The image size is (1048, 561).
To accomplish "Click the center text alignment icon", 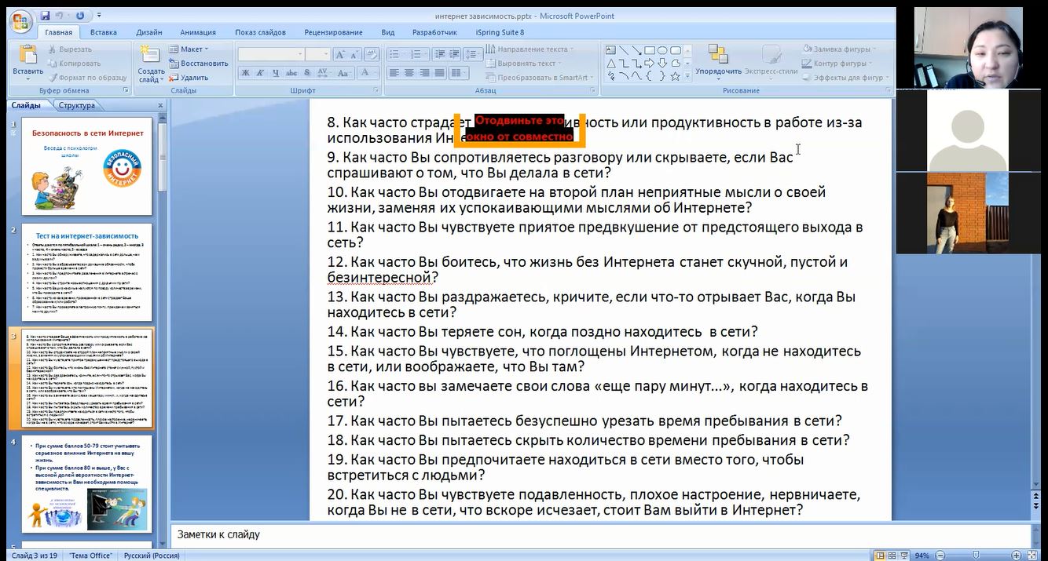I will point(409,73).
